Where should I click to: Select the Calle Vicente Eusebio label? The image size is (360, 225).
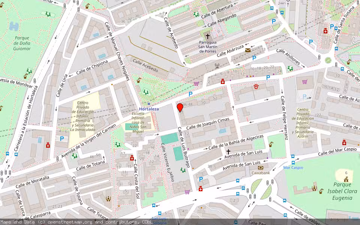168,162
